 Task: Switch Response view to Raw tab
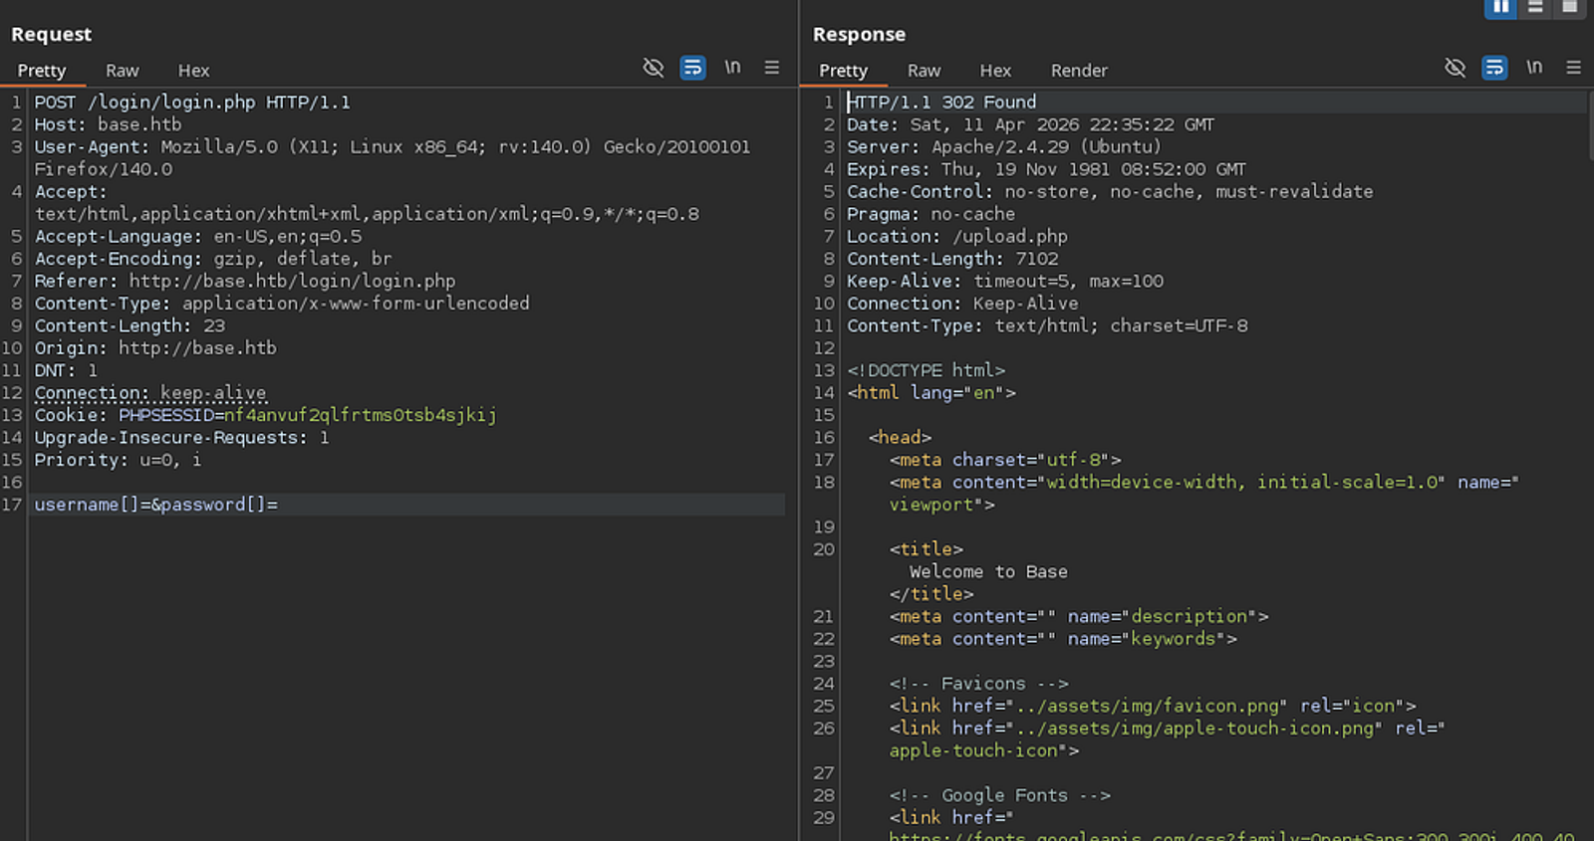tap(925, 71)
